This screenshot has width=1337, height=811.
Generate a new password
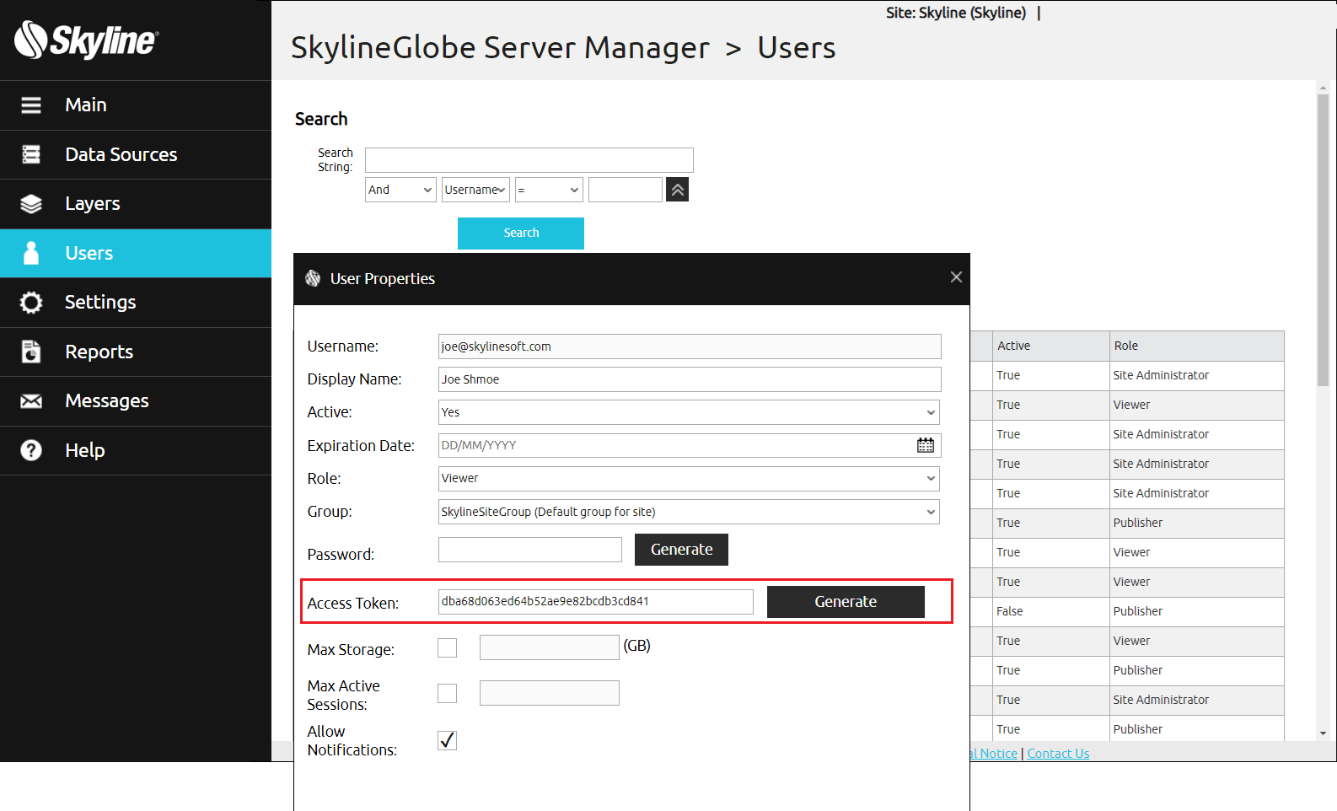[x=681, y=550]
